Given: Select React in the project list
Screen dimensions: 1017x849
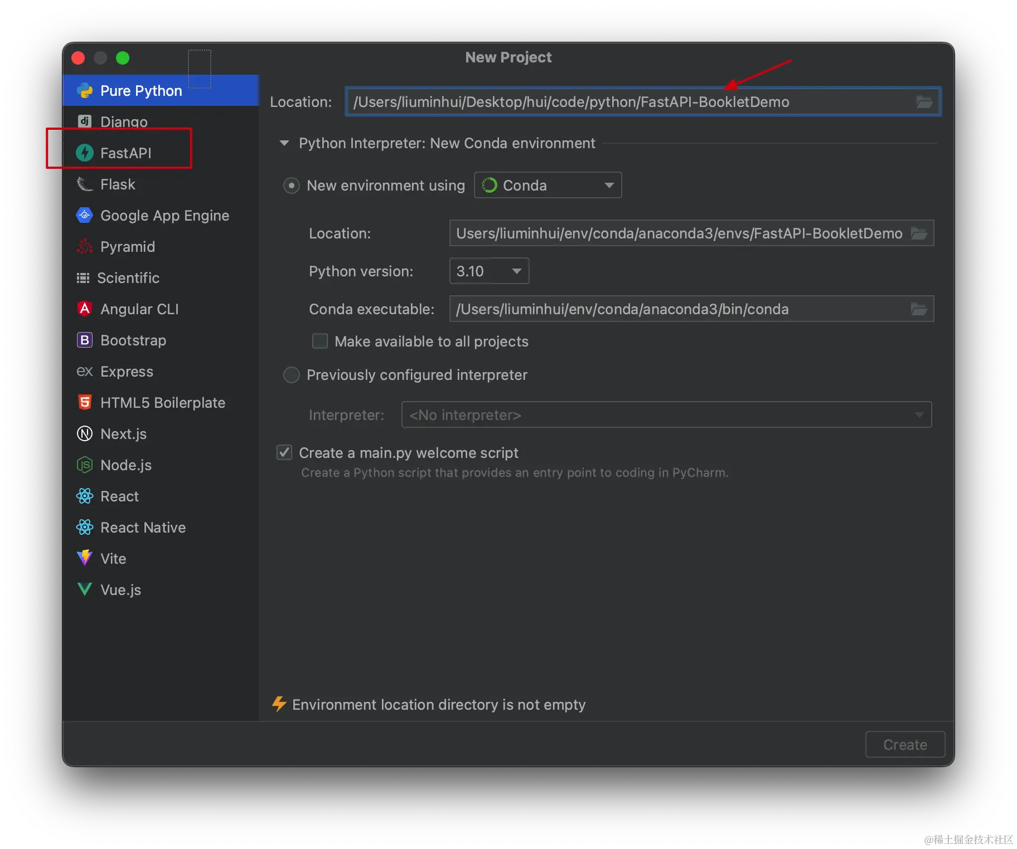Looking at the screenshot, I should (161, 496).
